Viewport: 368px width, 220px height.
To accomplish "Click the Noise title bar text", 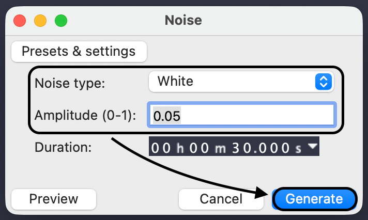I will (183, 21).
